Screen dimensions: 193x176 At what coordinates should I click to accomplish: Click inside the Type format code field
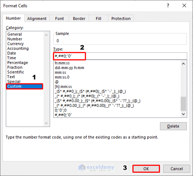(120, 56)
